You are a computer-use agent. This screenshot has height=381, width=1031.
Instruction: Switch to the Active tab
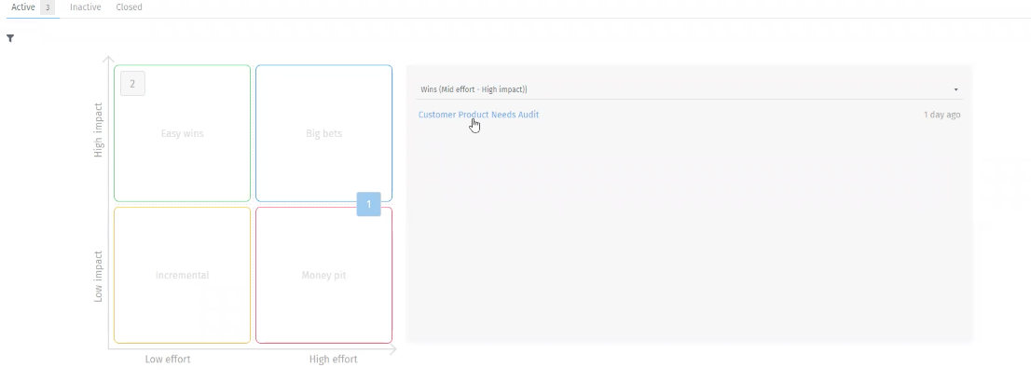tap(23, 7)
